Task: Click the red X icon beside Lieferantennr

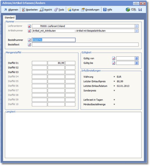Action: point(29,26)
